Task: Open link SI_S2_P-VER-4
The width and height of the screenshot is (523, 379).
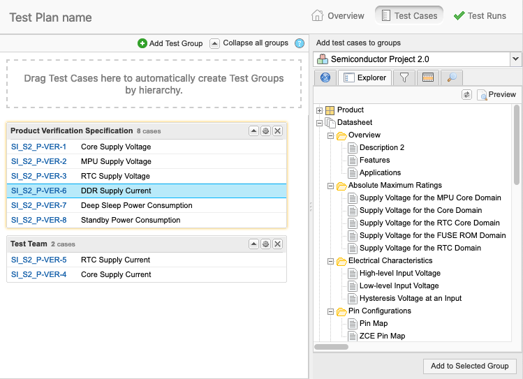Action: pyautogui.click(x=38, y=274)
